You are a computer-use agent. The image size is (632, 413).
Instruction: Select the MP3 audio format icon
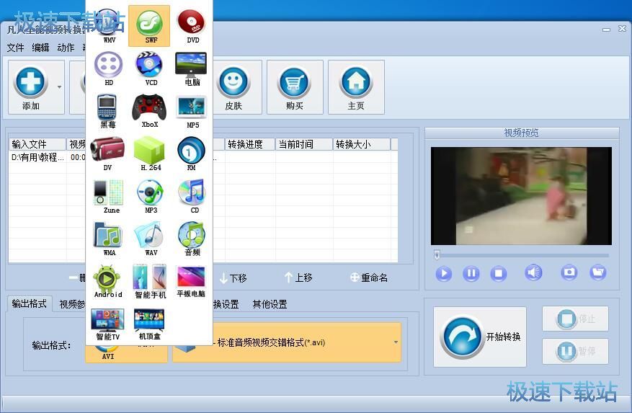tap(150, 195)
